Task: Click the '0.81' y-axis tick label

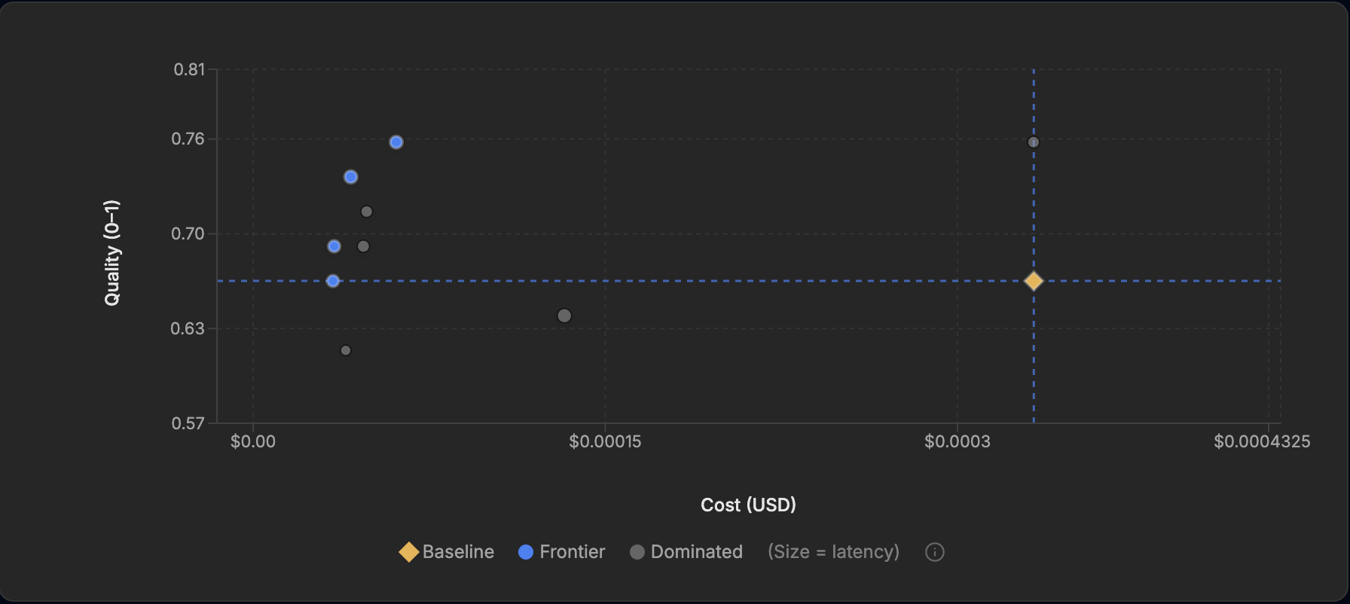Action: point(189,69)
